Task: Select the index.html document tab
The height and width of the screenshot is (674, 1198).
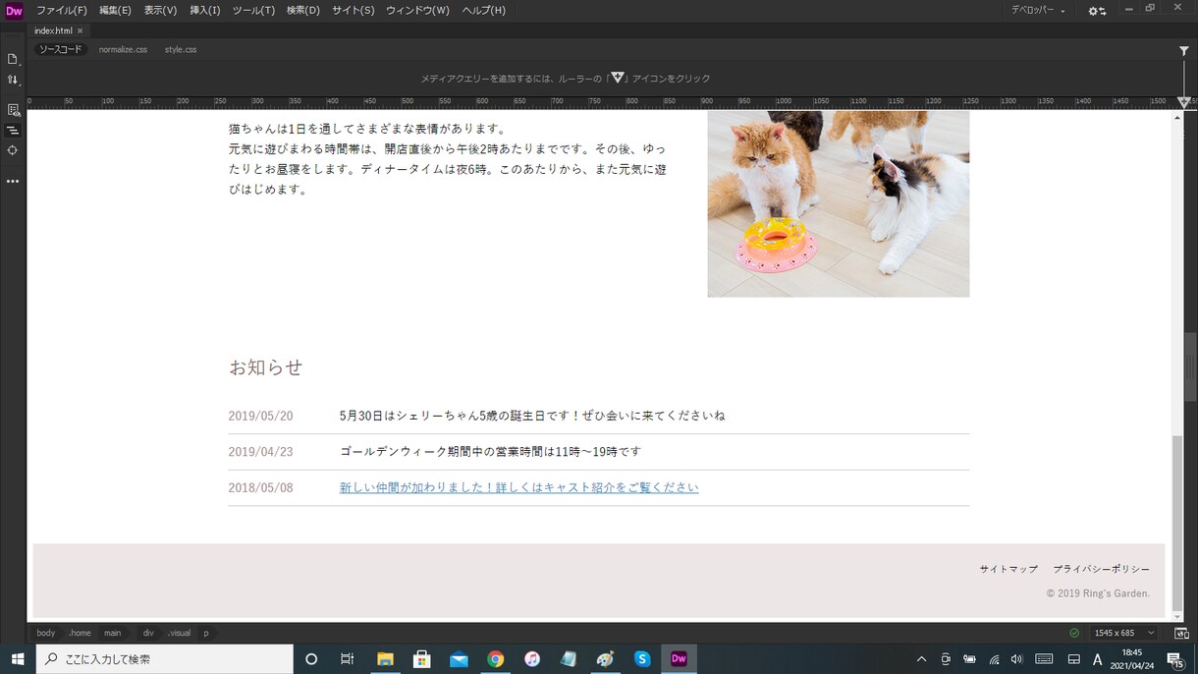Action: pyautogui.click(x=53, y=30)
